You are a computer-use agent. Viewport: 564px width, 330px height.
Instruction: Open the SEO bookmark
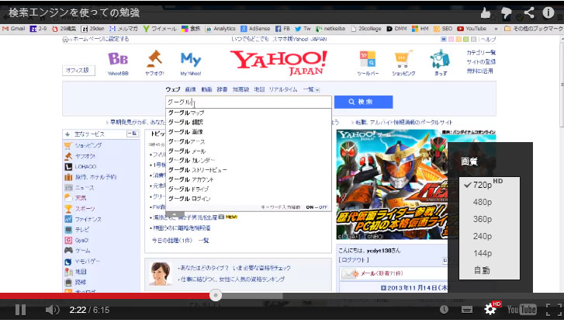(443, 29)
